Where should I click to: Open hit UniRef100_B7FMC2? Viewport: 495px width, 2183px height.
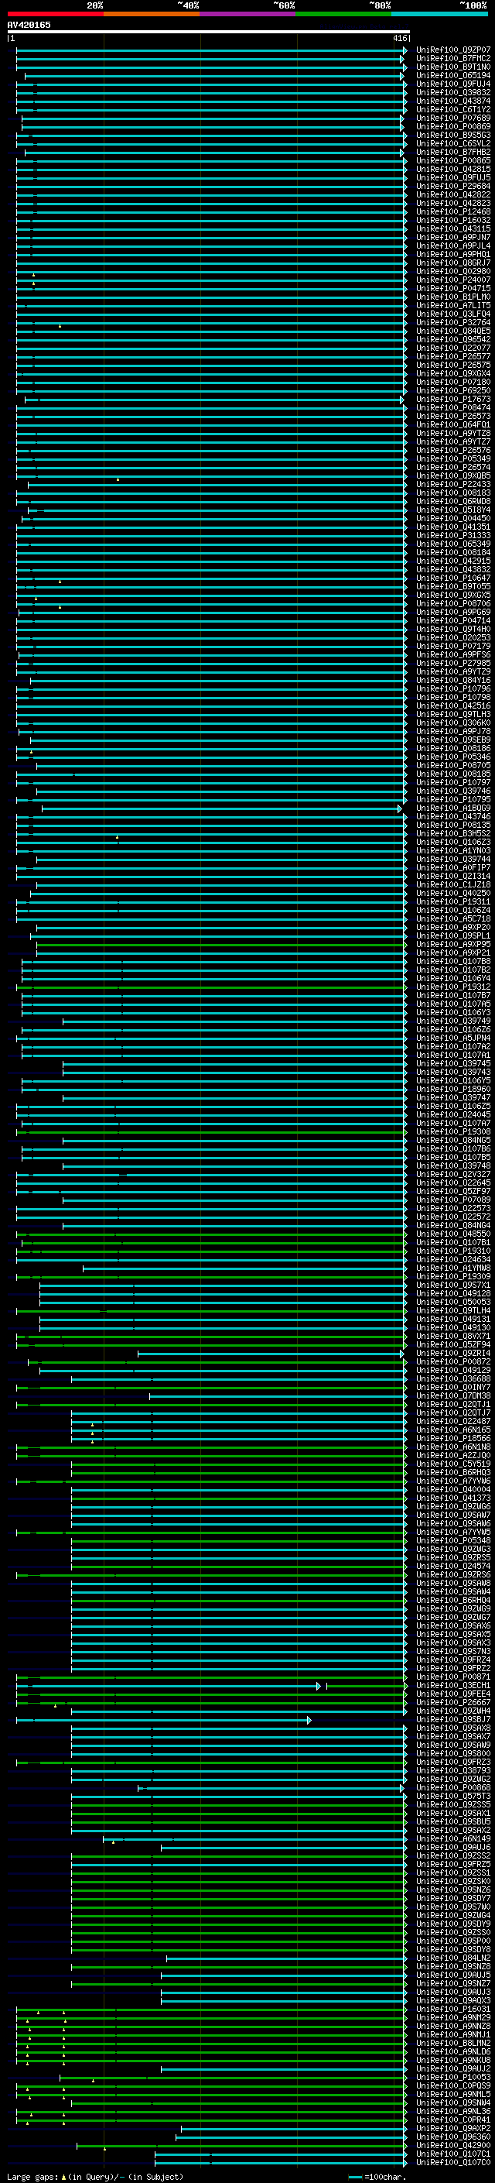(452, 59)
